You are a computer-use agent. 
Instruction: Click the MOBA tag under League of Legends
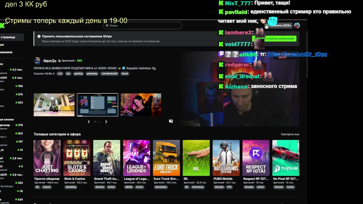coord(128,187)
